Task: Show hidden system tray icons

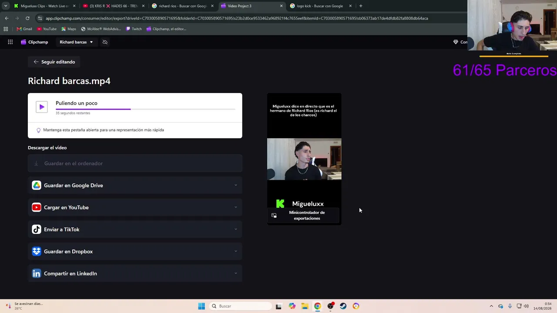Action: pos(491,306)
